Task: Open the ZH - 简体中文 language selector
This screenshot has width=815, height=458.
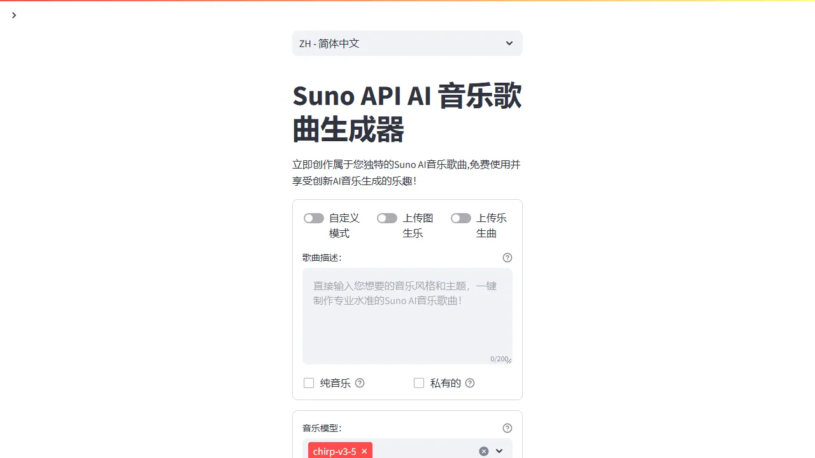Action: click(407, 43)
